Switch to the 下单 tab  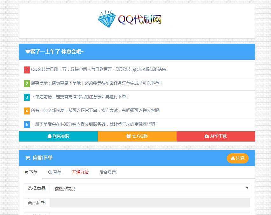pyautogui.click(x=31, y=172)
